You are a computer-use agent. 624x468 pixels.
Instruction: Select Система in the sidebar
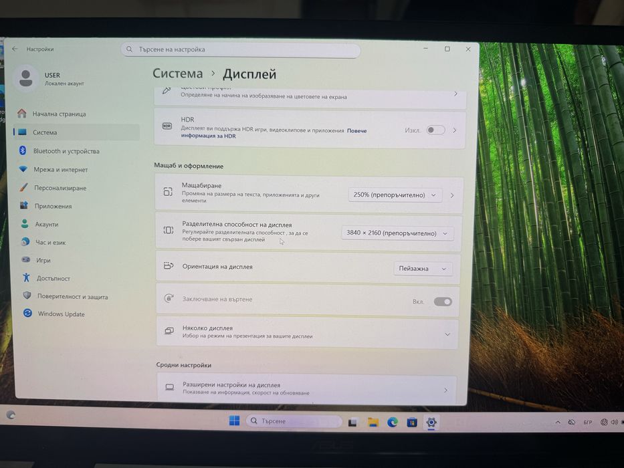[76, 132]
